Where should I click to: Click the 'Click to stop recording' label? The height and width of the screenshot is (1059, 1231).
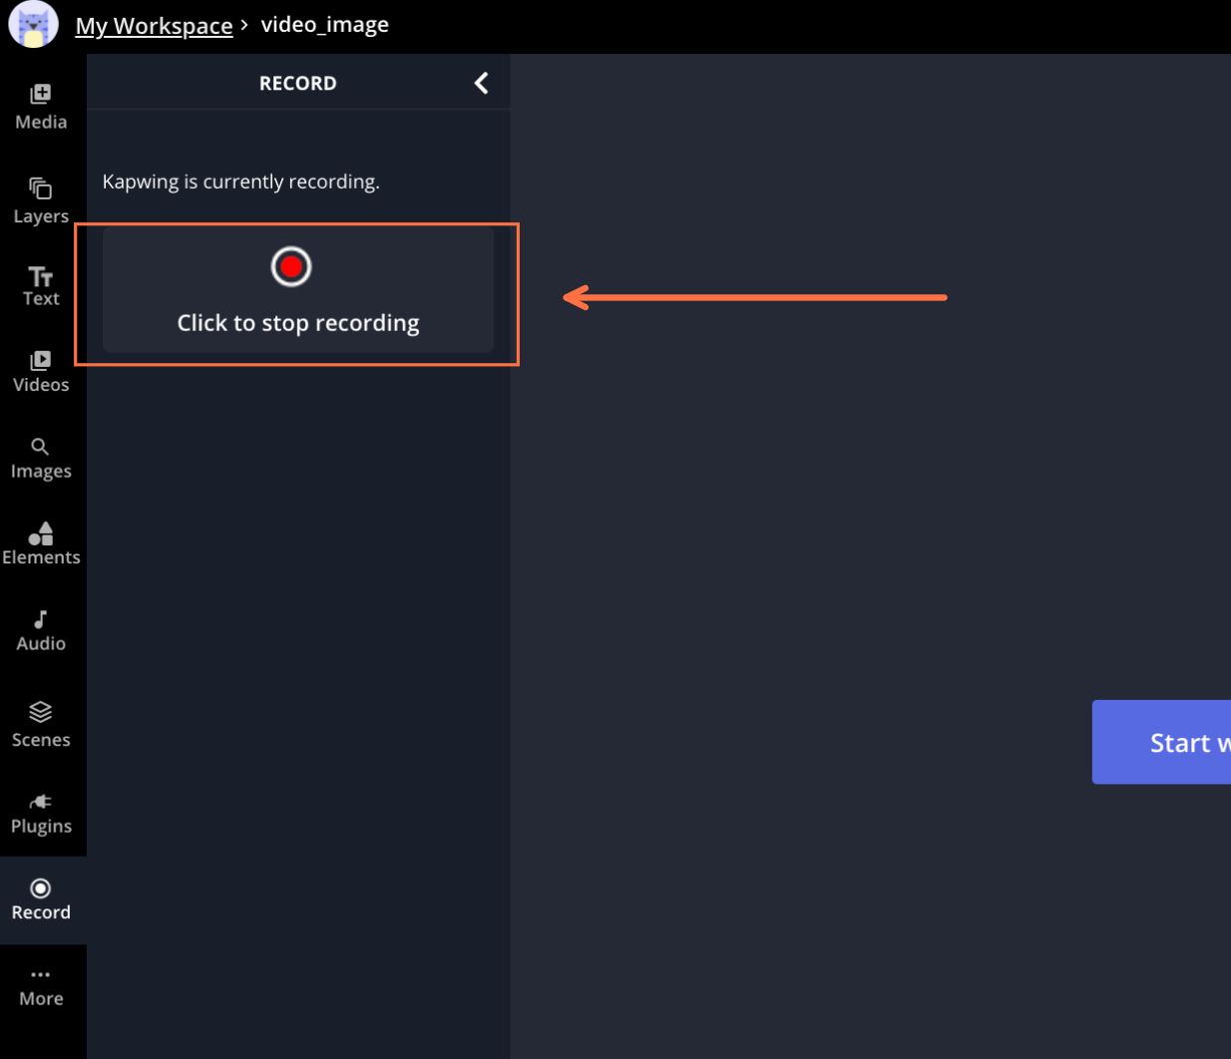pos(298,323)
